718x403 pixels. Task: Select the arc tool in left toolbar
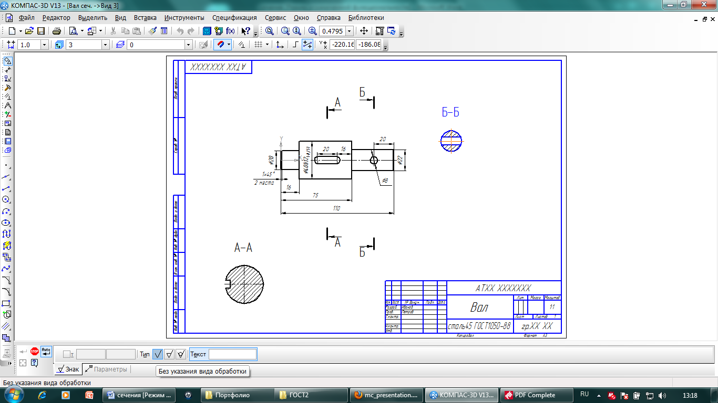7,211
